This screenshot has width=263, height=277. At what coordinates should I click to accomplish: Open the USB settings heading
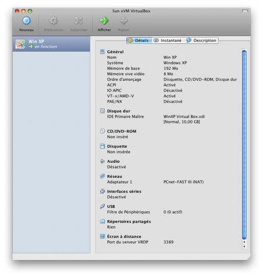tap(111, 206)
